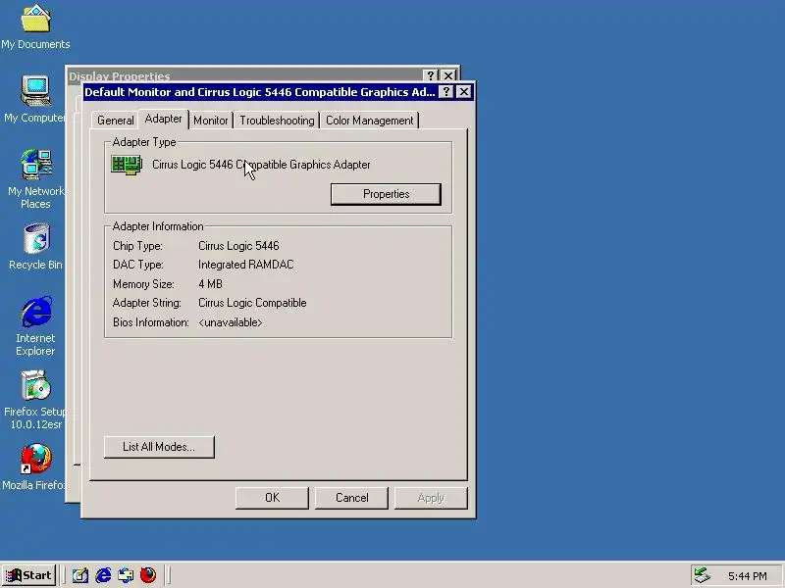This screenshot has height=588, width=785.
Task: Click the help button of Display Properties window
Action: [x=430, y=75]
